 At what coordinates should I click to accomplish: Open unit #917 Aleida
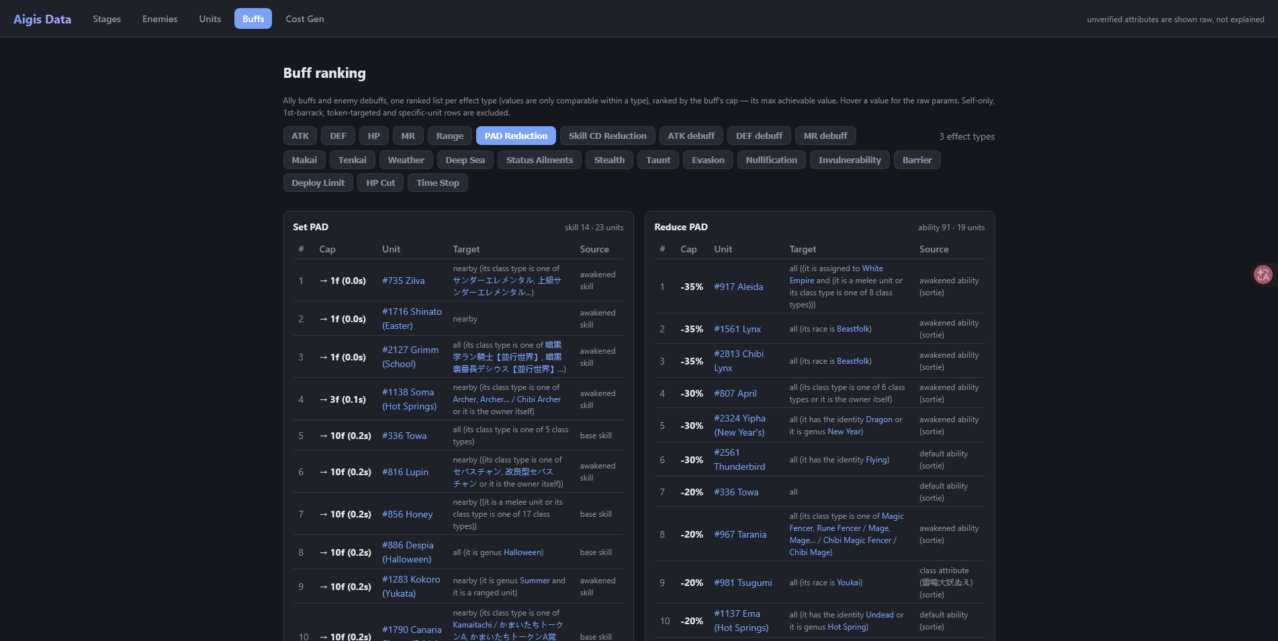(739, 287)
